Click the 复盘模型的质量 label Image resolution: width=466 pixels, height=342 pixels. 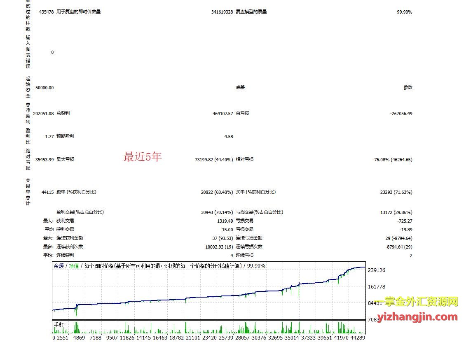click(251, 12)
